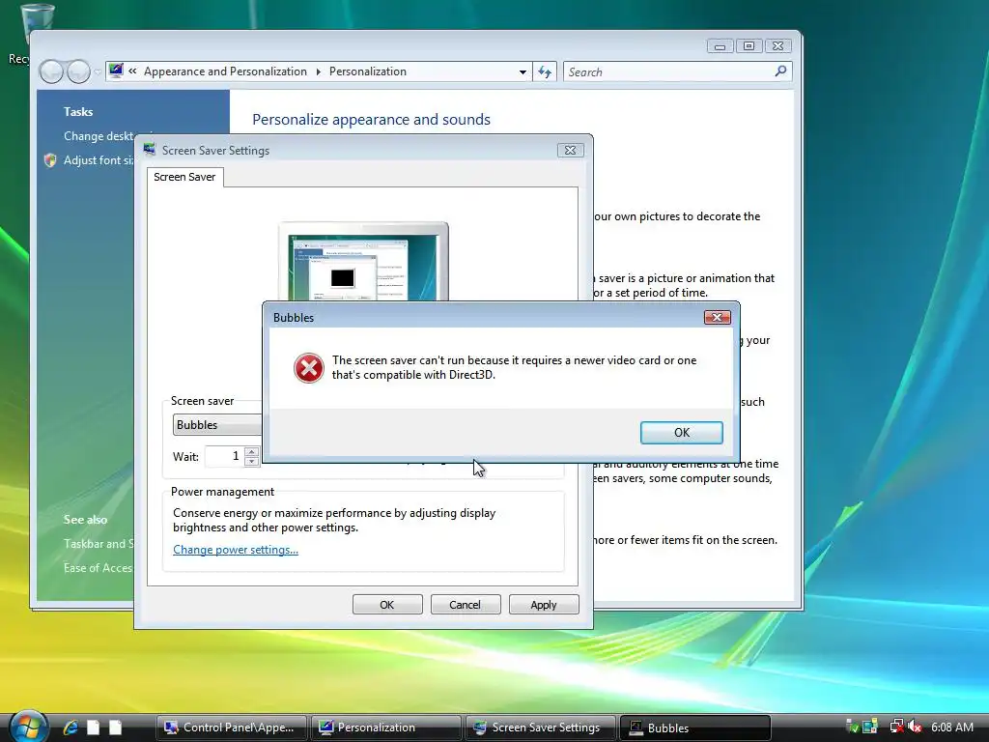This screenshot has height=742, width=989.
Task: Click the Safely Remove Hardware tray icon
Action: click(x=852, y=727)
